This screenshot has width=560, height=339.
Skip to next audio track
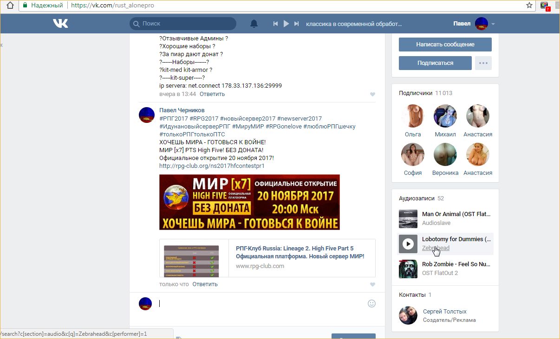point(297,24)
